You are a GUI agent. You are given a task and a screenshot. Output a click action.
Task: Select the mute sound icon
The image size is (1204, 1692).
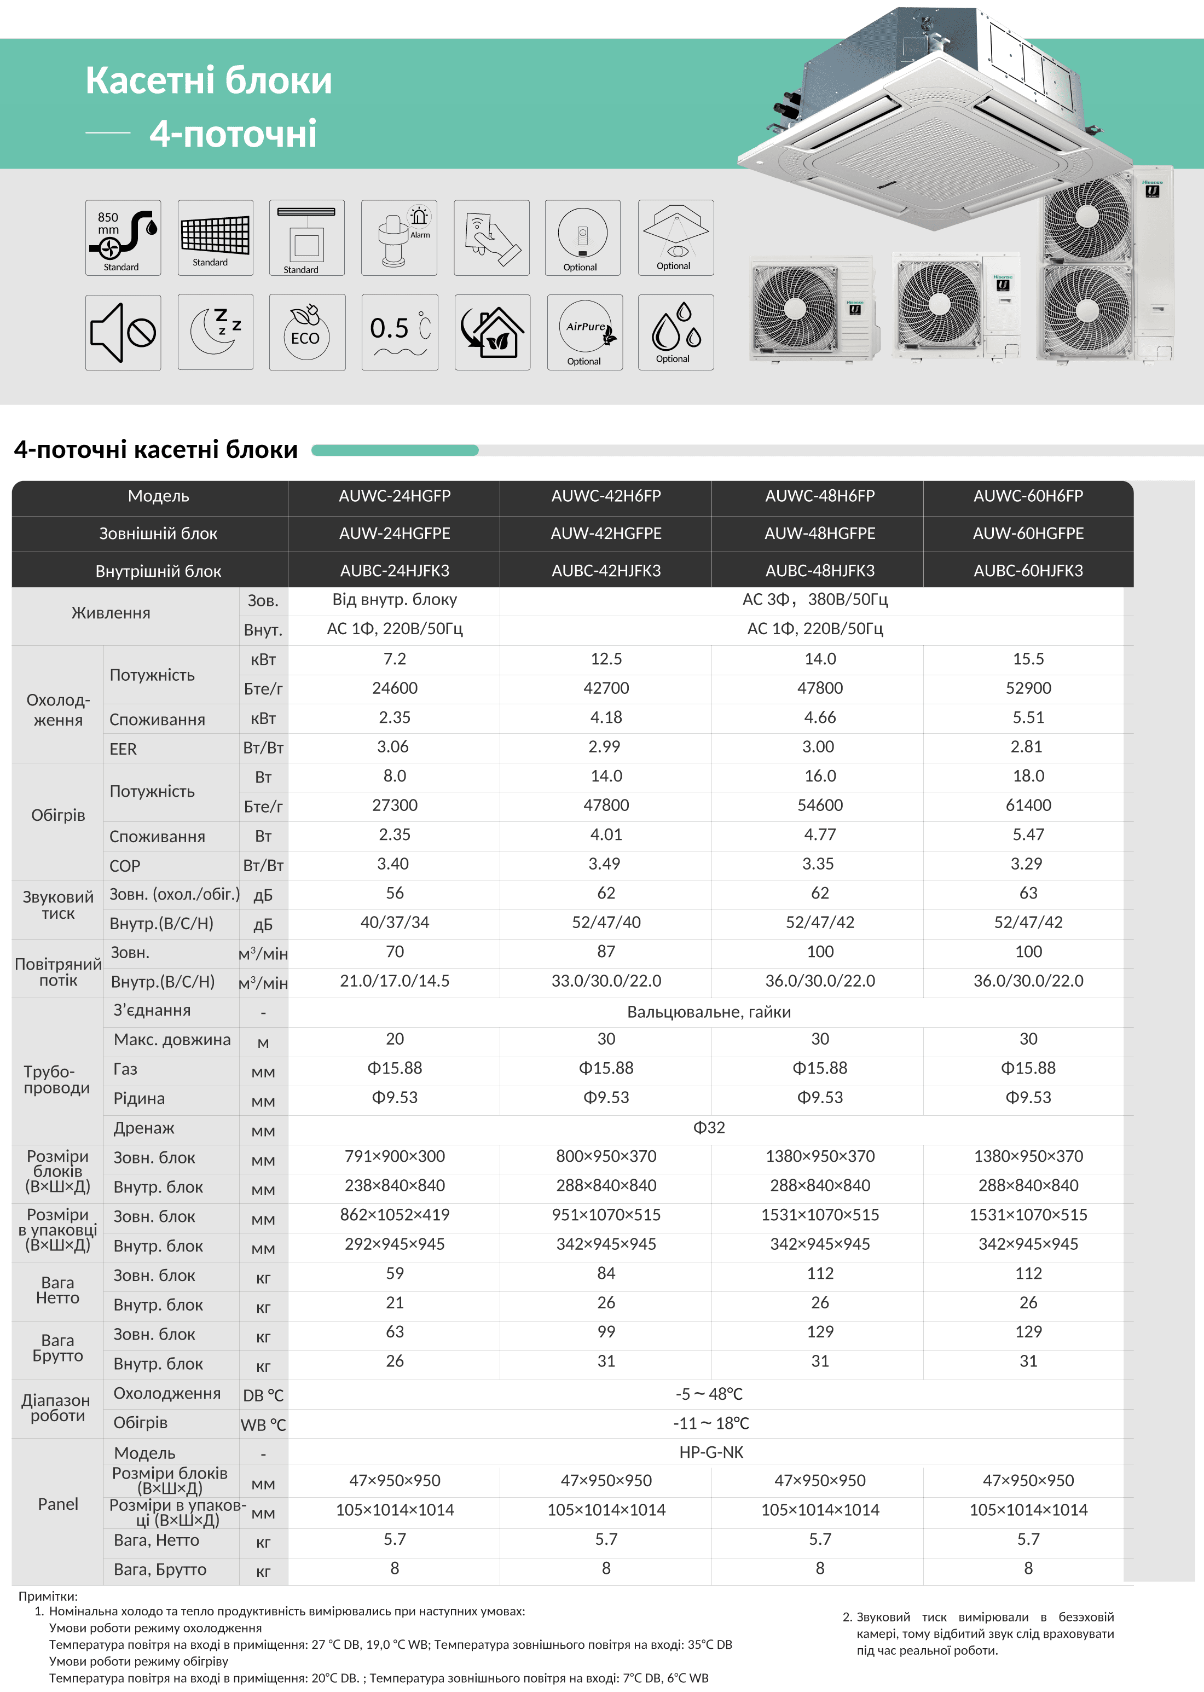click(x=123, y=332)
